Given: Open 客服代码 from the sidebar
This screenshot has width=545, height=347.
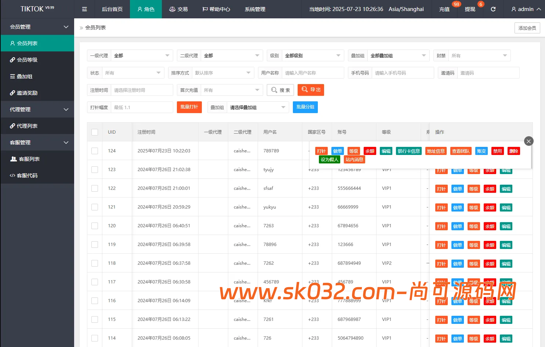Looking at the screenshot, I should click(37, 175).
